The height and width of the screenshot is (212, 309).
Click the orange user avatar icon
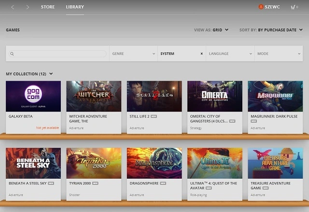coord(261,7)
